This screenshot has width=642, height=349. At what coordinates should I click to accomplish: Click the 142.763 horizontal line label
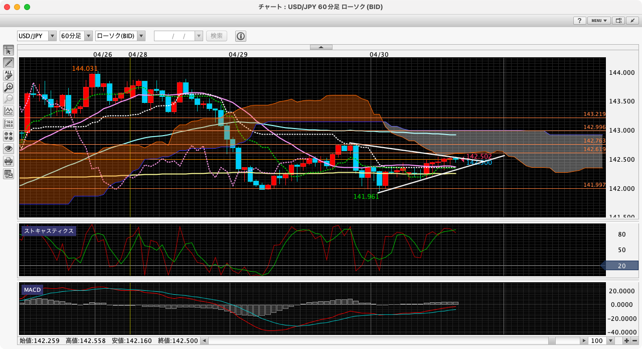[x=594, y=141]
